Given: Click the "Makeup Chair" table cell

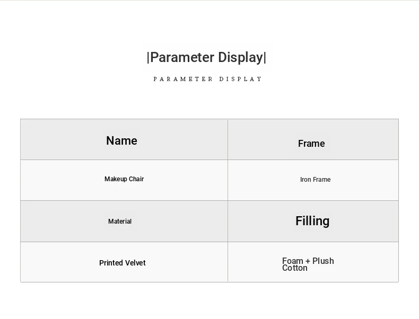Looking at the screenshot, I should 124,179.
